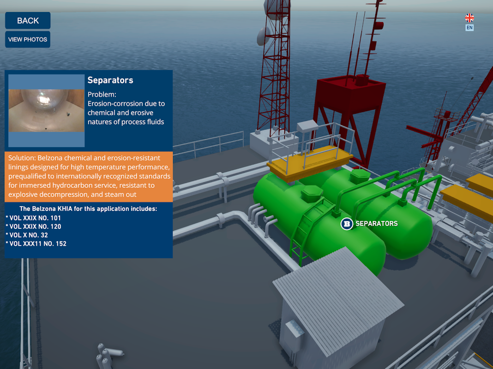Screen dimensions: 493x369
Task: Click the Separators panel title
Action: coord(110,80)
